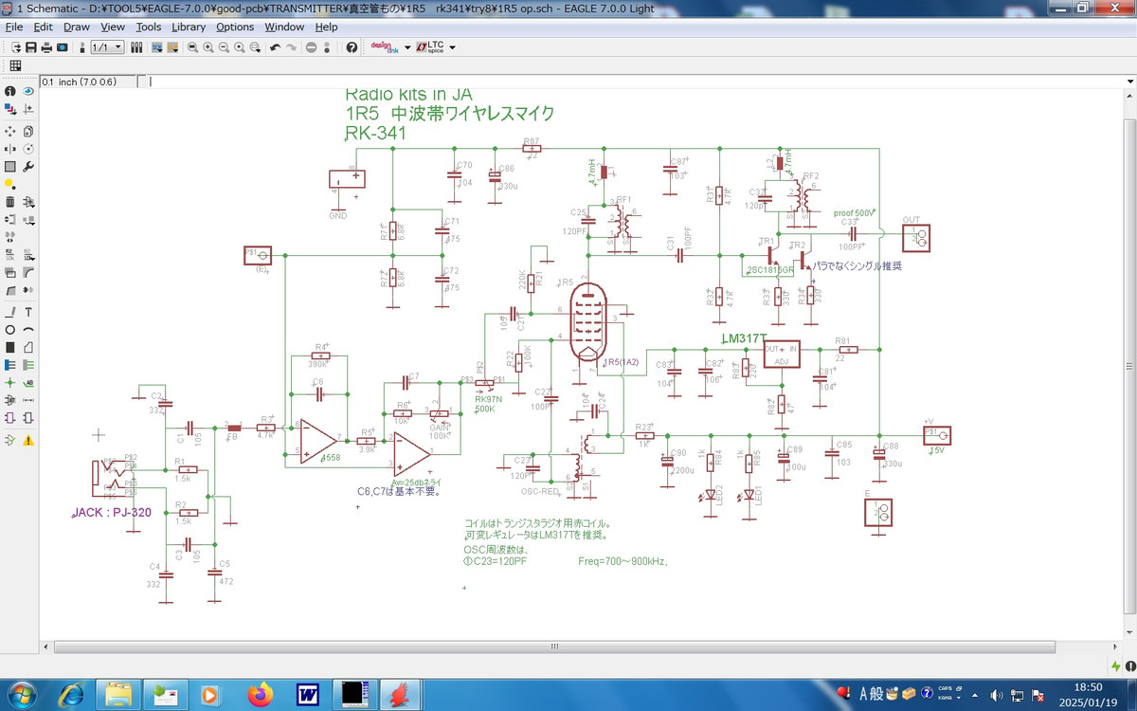
Task: Open the View menu
Action: pyautogui.click(x=113, y=27)
